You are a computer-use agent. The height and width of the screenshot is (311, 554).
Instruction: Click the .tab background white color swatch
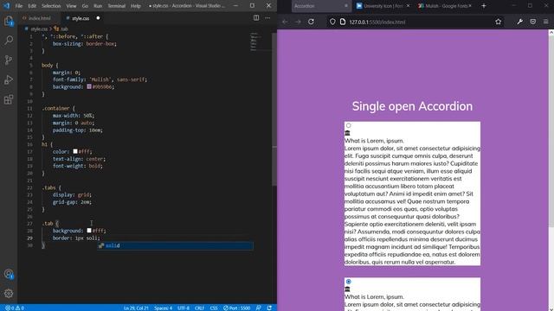click(x=89, y=231)
